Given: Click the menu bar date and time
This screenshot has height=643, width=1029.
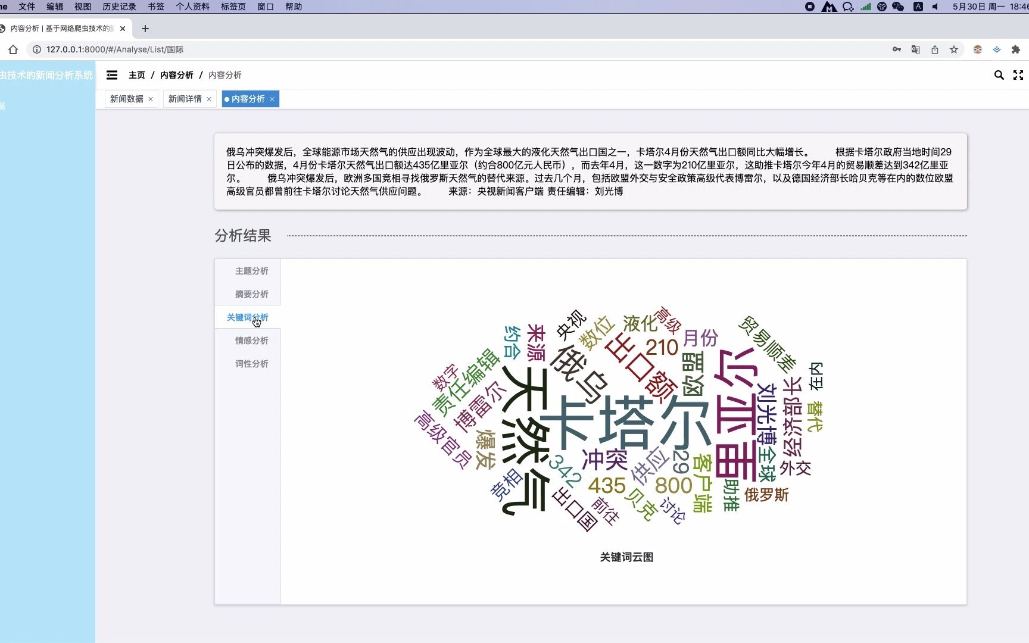Looking at the screenshot, I should click(x=990, y=7).
